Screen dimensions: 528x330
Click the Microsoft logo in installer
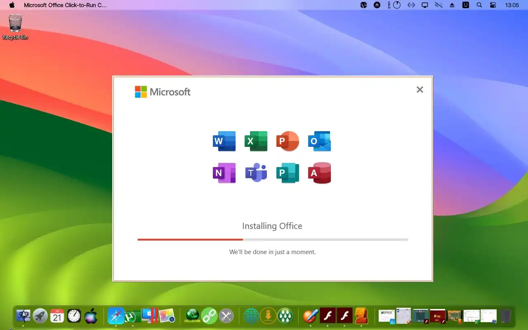point(163,92)
